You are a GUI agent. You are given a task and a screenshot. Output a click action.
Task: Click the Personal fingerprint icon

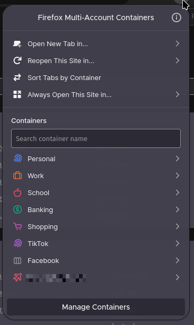click(x=17, y=159)
